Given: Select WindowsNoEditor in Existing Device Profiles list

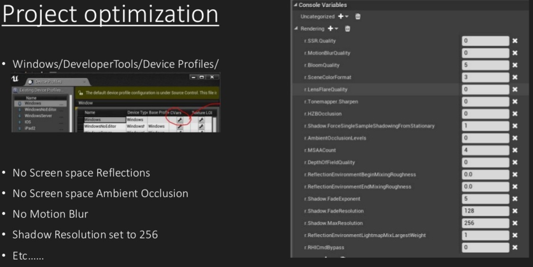Looking at the screenshot, I should (40, 110).
